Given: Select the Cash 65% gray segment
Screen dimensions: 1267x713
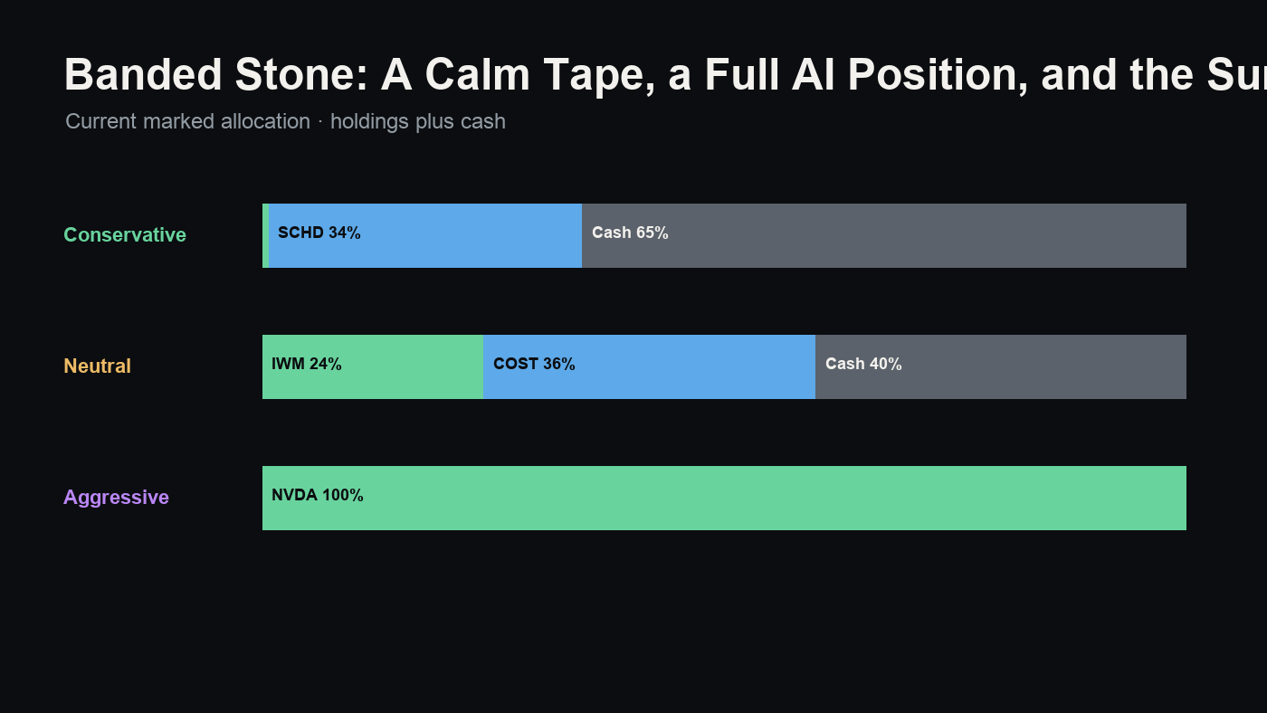Looking at the screenshot, I should (884, 235).
